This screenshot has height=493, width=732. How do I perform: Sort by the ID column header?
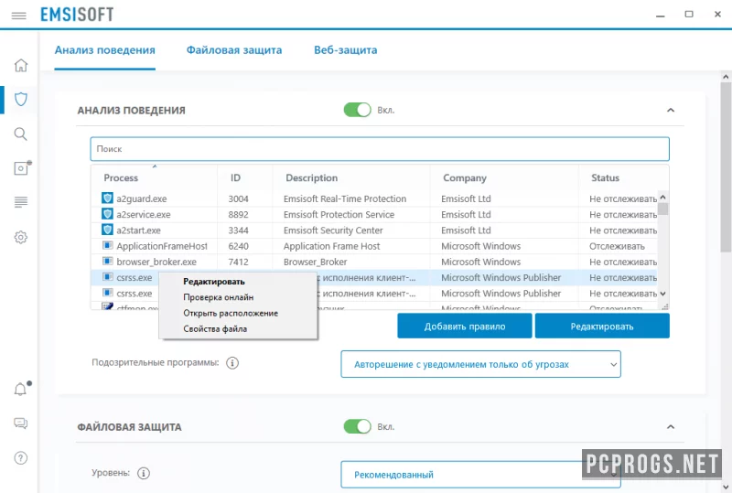235,177
